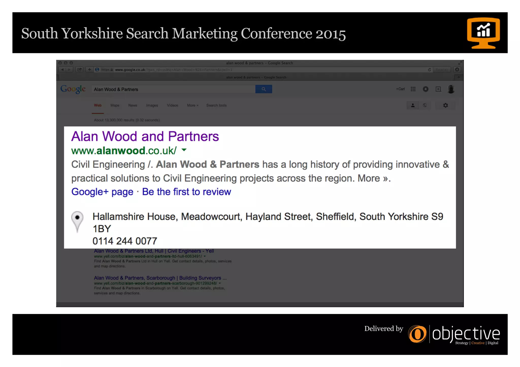The height and width of the screenshot is (367, 520).
Task: Click the orange monitor chart conference logo
Action: coord(483,33)
